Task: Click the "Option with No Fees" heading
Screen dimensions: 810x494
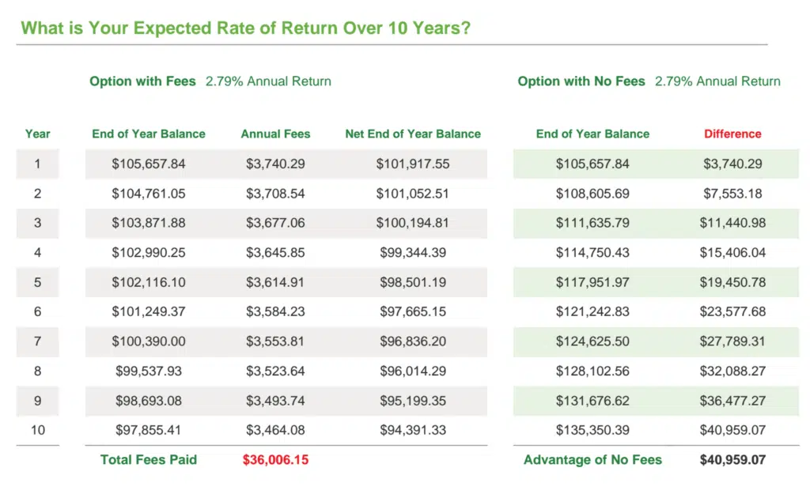Action: click(581, 81)
